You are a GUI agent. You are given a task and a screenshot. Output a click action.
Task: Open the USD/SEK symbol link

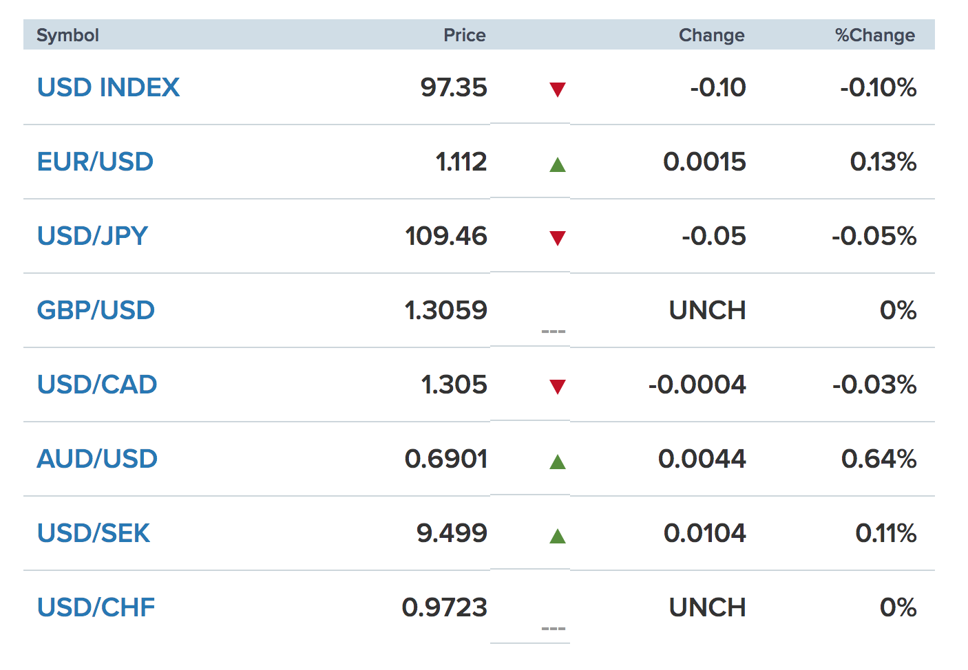click(94, 533)
